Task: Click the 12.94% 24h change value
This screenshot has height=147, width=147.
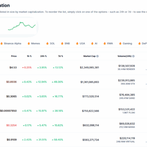Action: 42,82
